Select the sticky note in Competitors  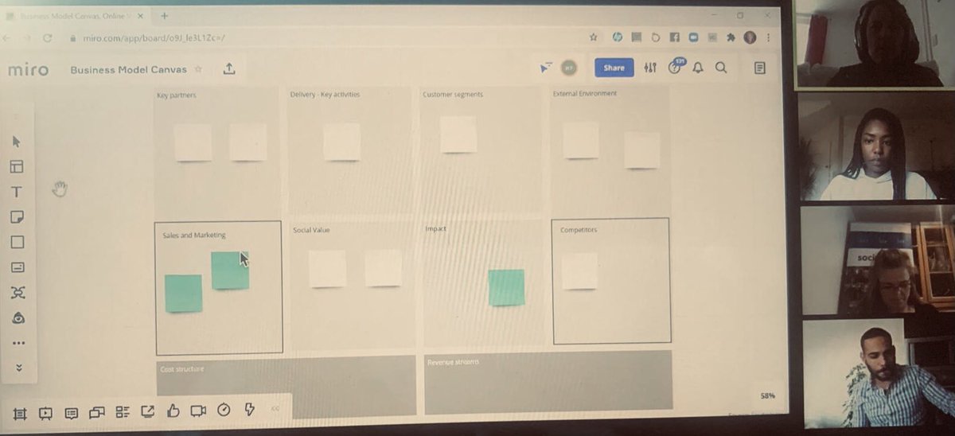click(x=579, y=271)
